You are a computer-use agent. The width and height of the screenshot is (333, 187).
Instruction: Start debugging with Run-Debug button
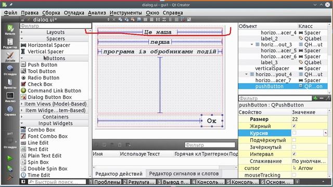coord(10,169)
